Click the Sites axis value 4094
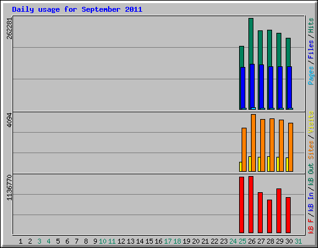 (9, 120)
